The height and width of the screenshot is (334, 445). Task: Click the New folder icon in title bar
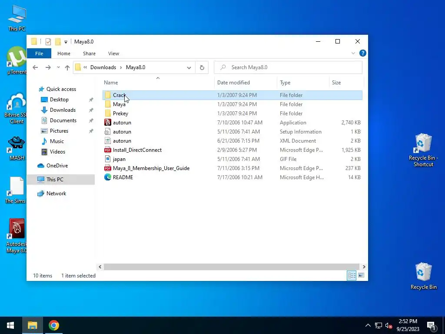point(58,42)
